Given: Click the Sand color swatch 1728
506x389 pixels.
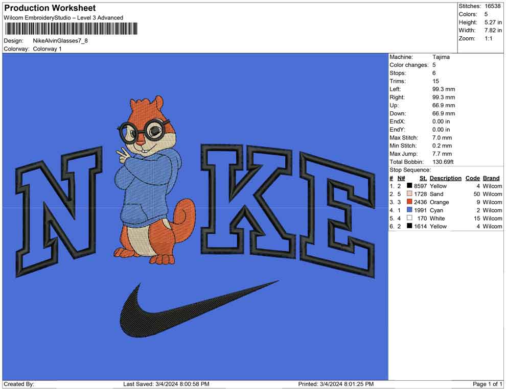Looking at the screenshot, I should tap(409, 193).
